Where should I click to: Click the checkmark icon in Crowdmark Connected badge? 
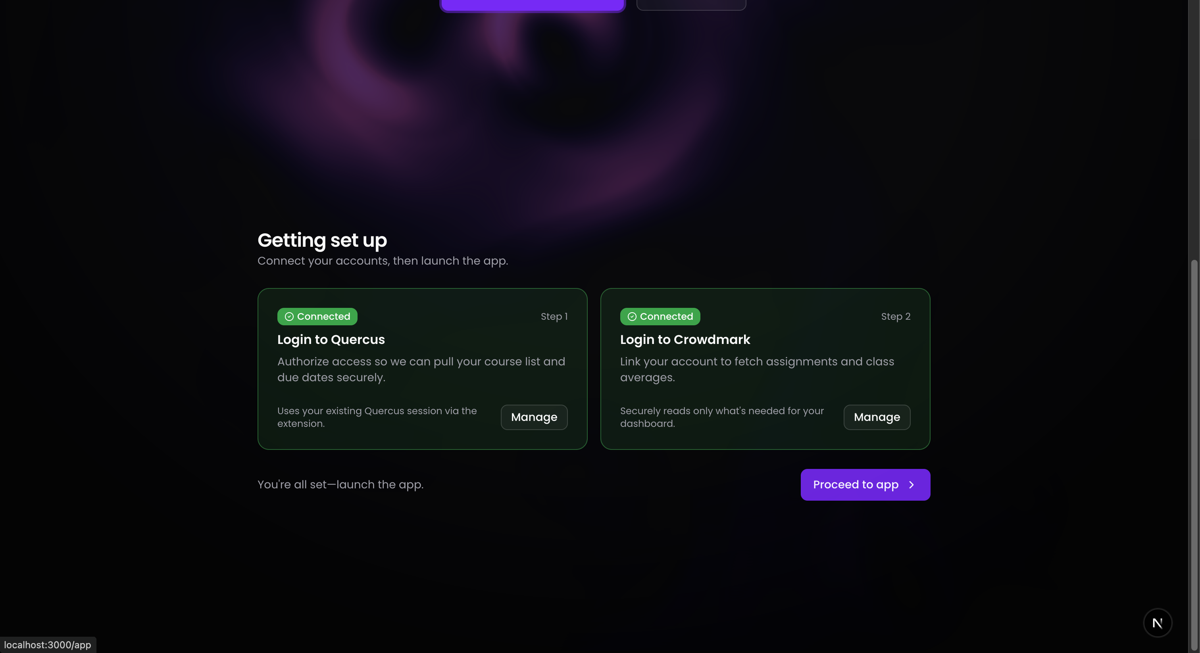[x=632, y=317]
